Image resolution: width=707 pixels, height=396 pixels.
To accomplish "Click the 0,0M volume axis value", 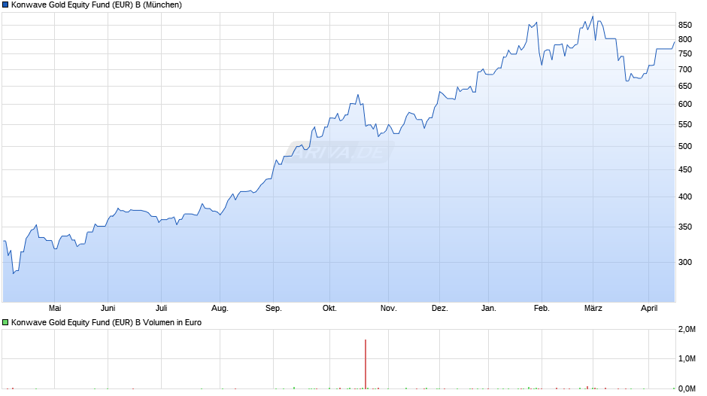I will (687, 388).
